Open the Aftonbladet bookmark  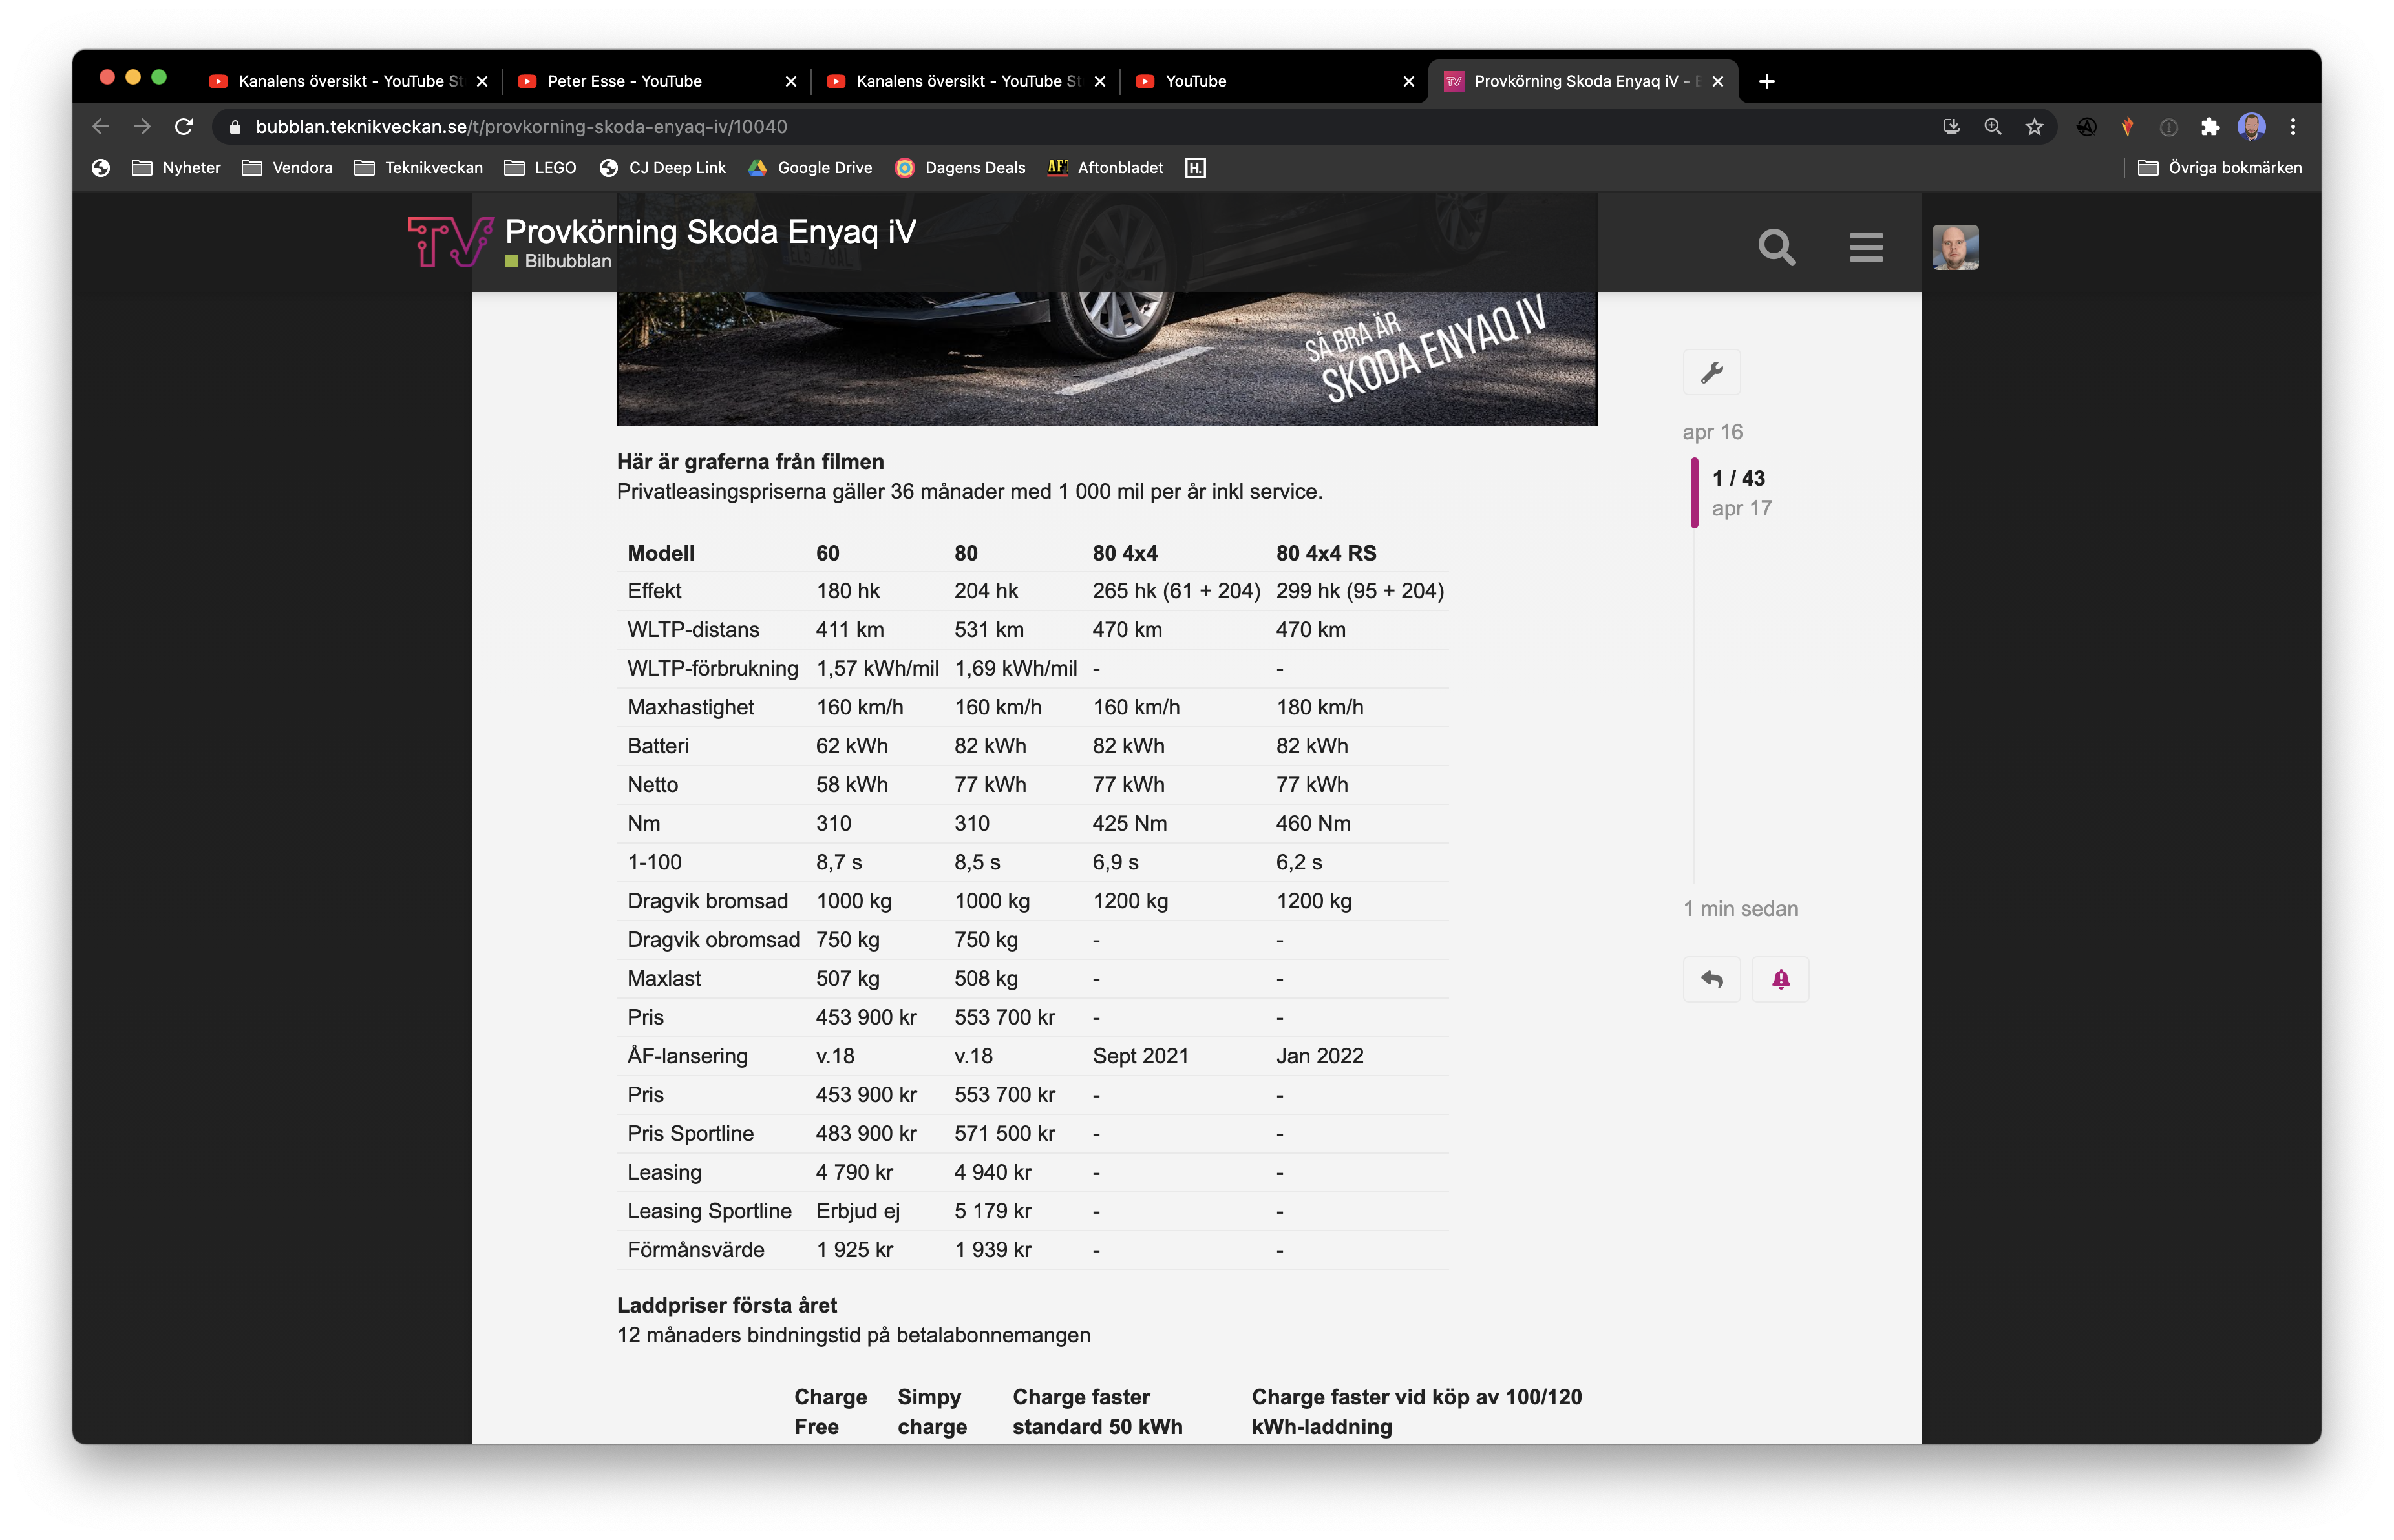point(1105,168)
